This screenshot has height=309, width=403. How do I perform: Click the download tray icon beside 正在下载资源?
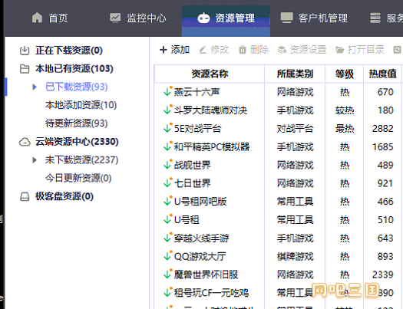25,51
